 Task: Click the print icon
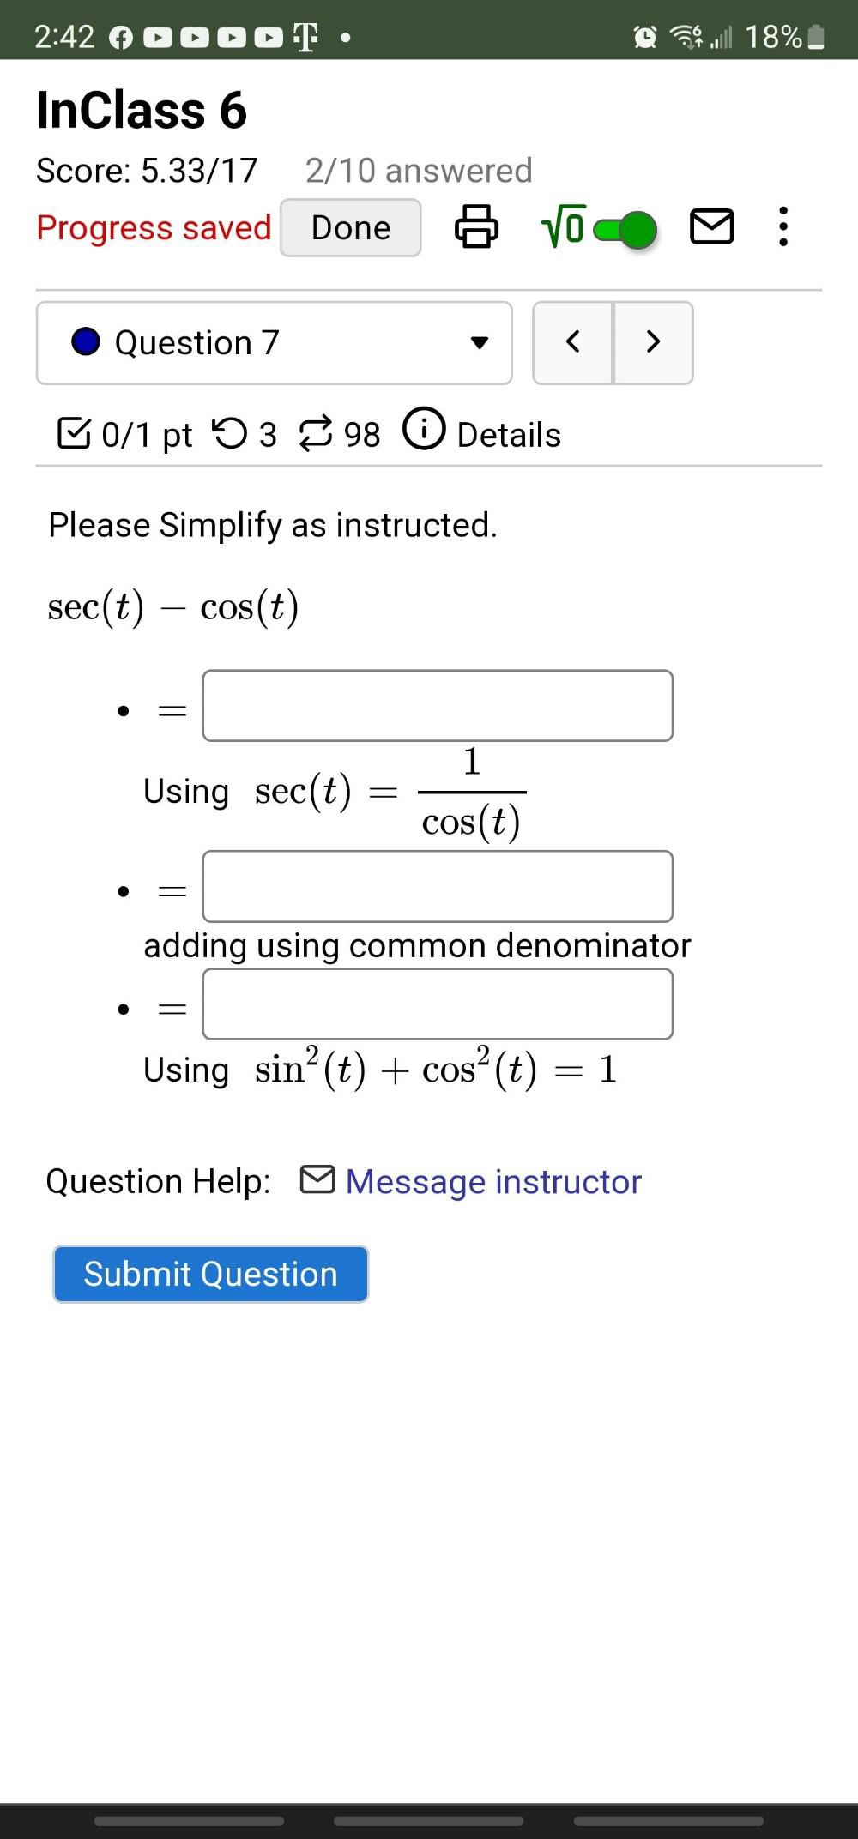(477, 226)
